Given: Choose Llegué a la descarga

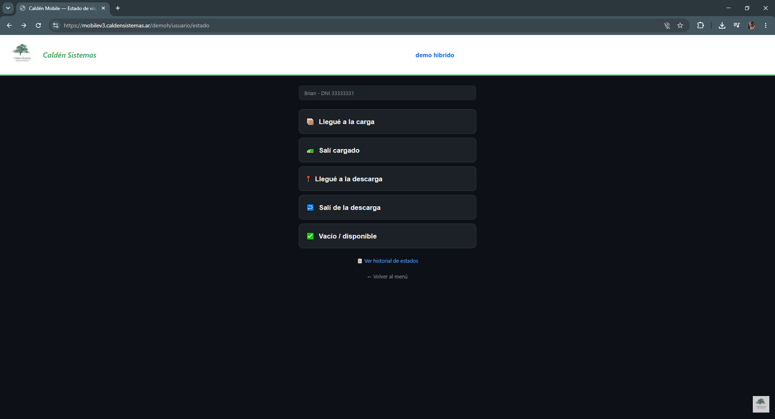Looking at the screenshot, I should click(x=387, y=179).
